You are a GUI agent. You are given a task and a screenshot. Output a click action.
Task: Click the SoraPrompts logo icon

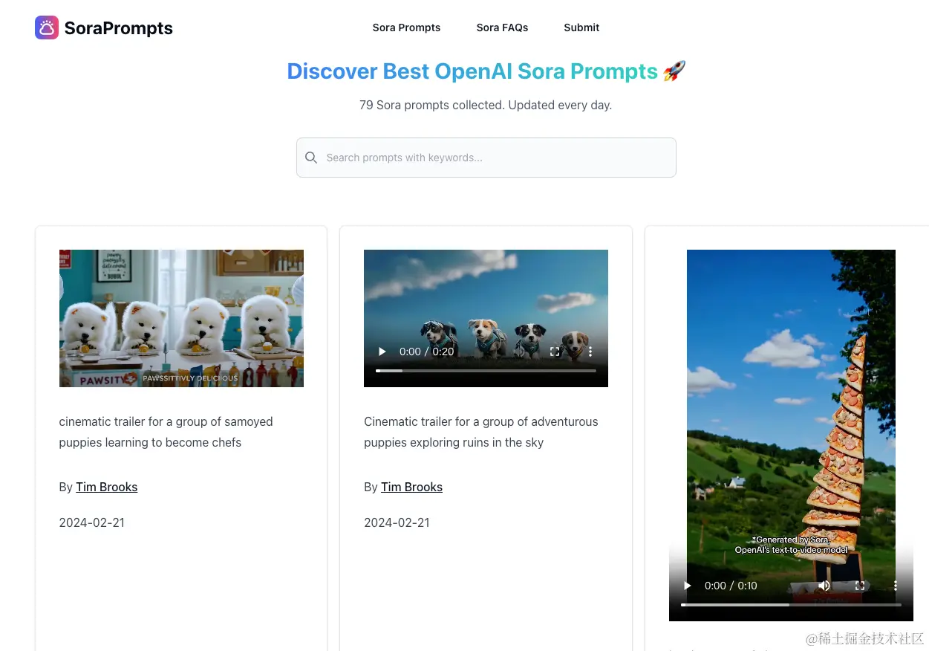47,27
